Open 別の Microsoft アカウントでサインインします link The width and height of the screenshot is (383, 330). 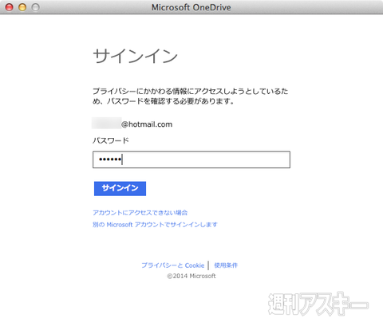155,225
